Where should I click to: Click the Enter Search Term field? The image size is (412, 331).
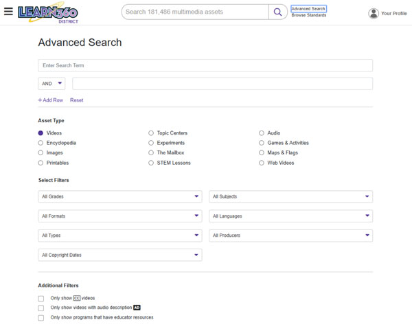click(x=205, y=65)
